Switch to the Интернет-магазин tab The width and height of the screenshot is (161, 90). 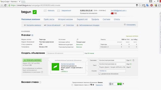pyautogui.click(x=65, y=19)
